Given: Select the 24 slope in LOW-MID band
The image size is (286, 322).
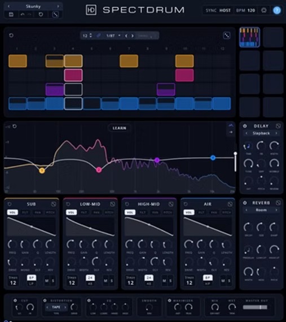Looking at the screenshot, I should click(x=90, y=278).
